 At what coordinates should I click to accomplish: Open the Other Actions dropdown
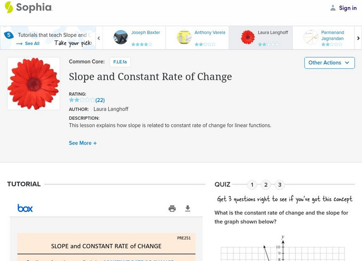pyautogui.click(x=329, y=63)
